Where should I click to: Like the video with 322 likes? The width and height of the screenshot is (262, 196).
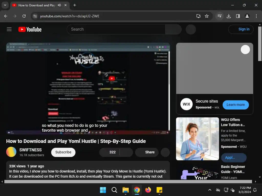tap(110, 152)
